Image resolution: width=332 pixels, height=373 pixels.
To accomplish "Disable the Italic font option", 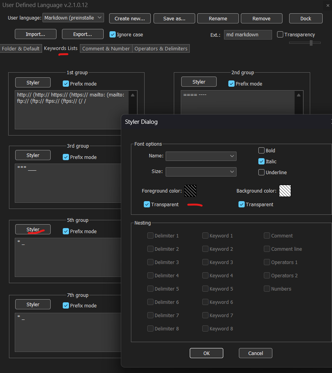I will (261, 161).
